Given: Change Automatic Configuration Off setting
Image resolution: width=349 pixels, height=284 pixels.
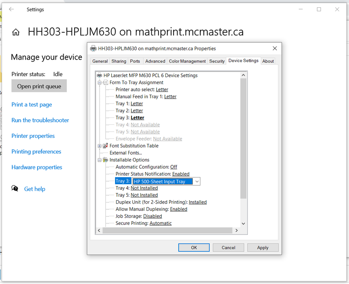Looking at the screenshot, I should click(x=174, y=167).
